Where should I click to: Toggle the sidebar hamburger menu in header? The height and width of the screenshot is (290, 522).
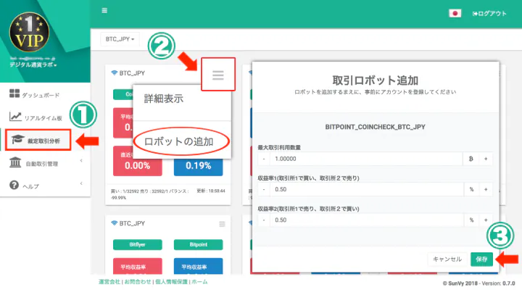click(x=104, y=11)
